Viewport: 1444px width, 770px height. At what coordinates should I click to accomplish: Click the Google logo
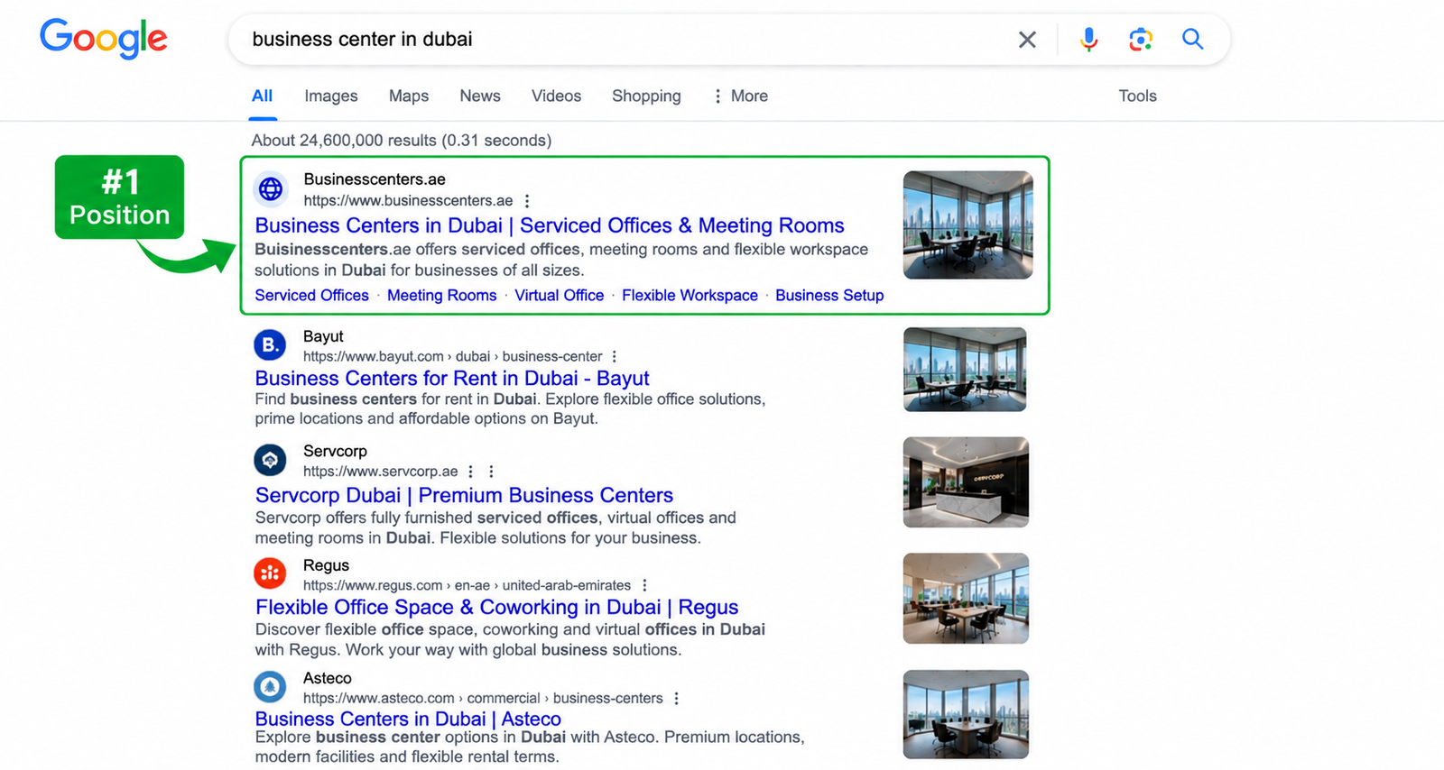pos(104,39)
